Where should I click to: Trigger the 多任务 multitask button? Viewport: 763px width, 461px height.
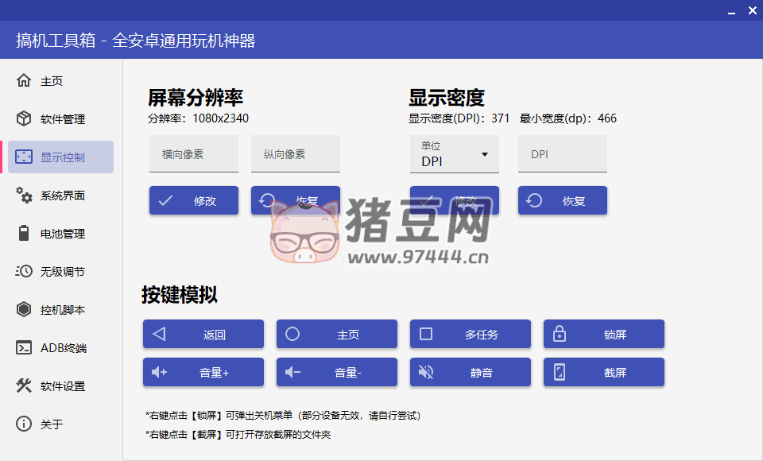[x=470, y=334]
